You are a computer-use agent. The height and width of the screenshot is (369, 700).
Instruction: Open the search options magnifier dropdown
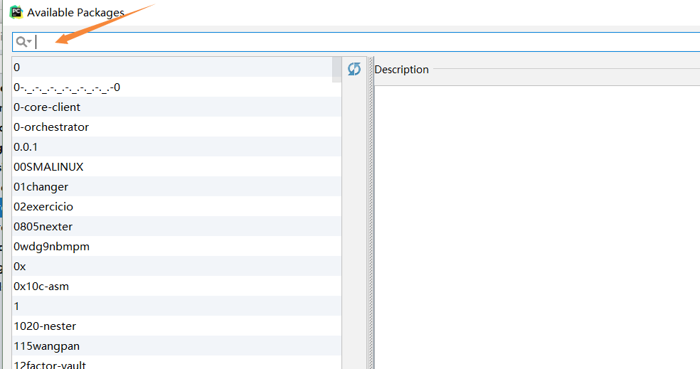tap(23, 42)
